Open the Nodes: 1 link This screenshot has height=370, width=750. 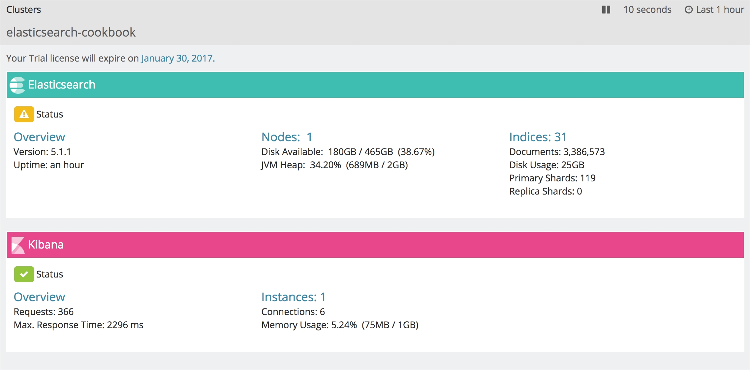coord(287,137)
